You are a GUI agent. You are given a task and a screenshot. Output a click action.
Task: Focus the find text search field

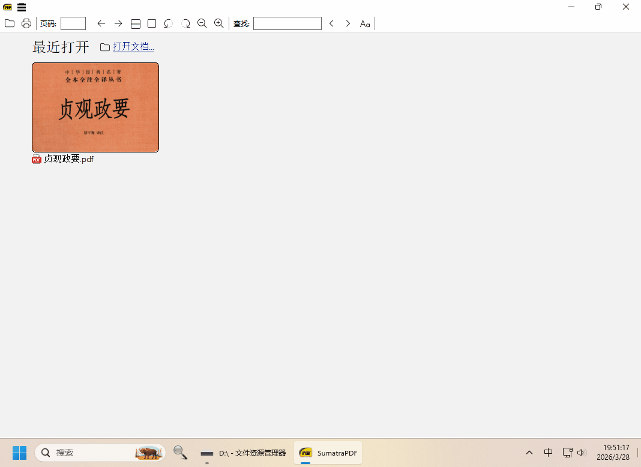(x=287, y=23)
